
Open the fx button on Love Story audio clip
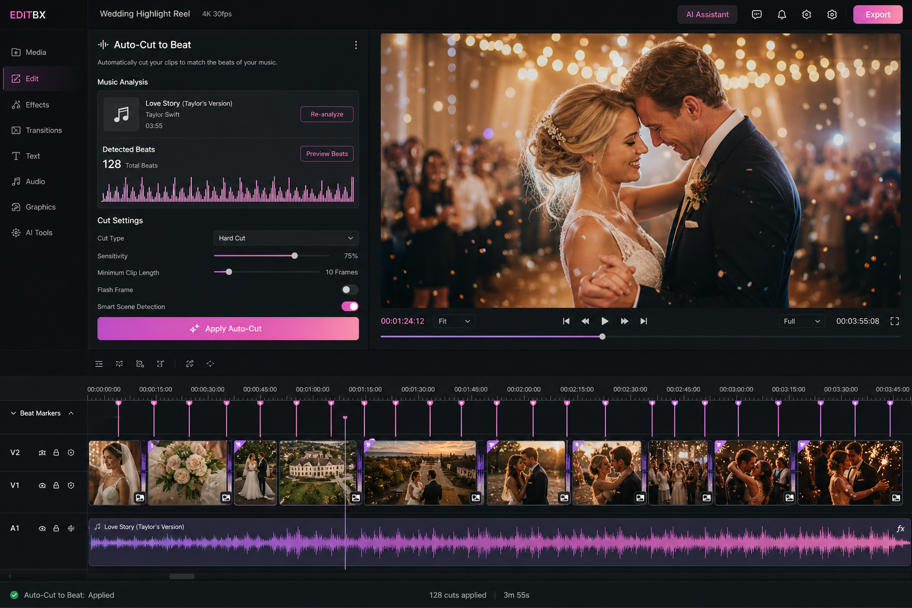pos(900,528)
